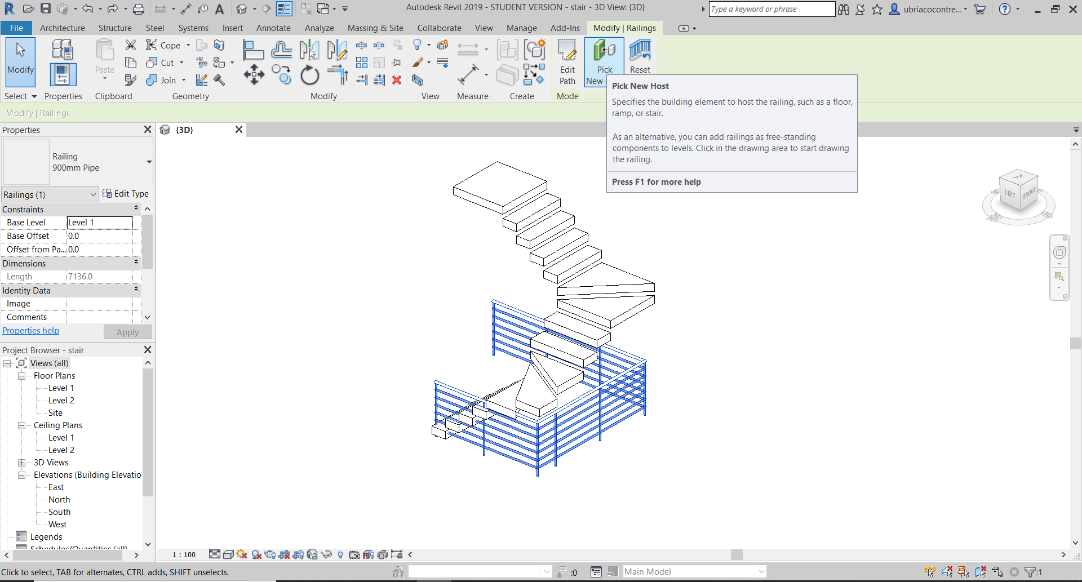Toggle Select Pinned Elements option
This screenshot has height=582, width=1082.
click(x=964, y=572)
